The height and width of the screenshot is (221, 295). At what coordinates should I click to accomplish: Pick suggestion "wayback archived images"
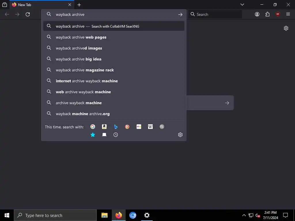[x=114, y=48]
